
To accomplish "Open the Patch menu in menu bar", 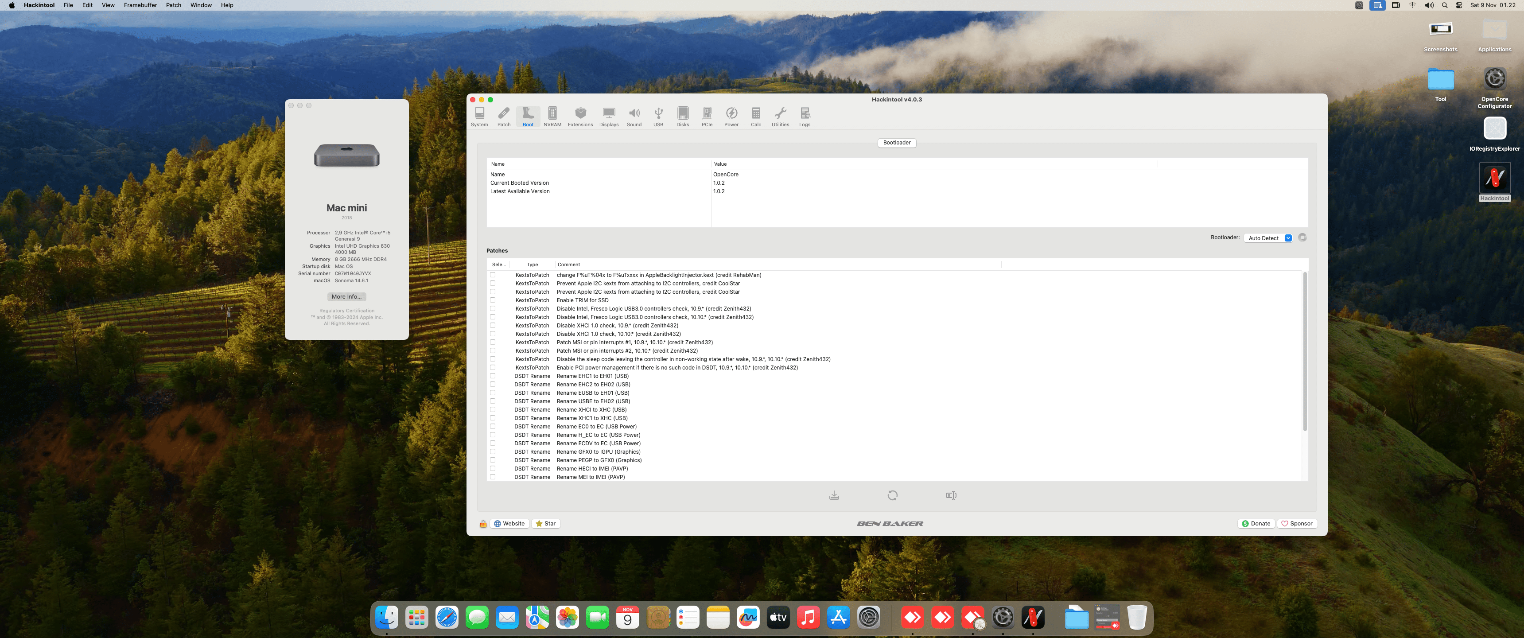I will tap(173, 5).
